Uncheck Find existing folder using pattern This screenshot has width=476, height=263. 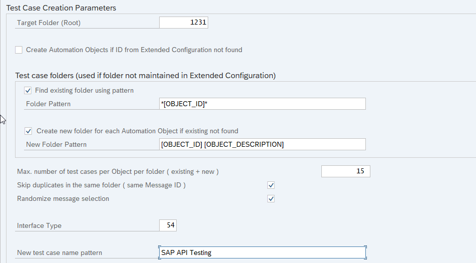(28, 91)
